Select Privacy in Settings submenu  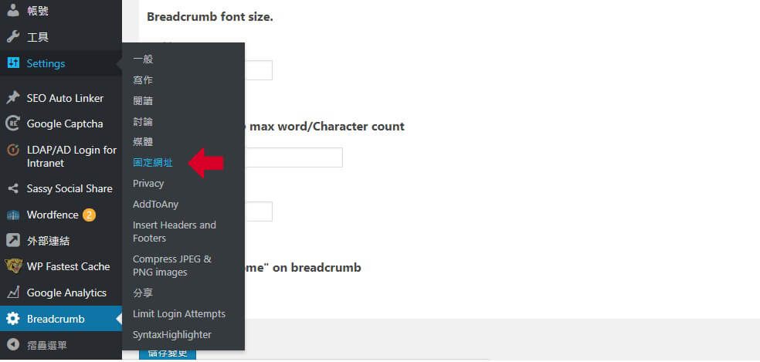click(x=148, y=183)
